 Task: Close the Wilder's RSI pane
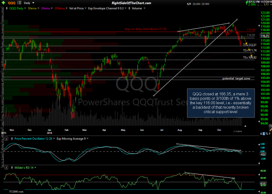pyautogui.click(x=6, y=168)
